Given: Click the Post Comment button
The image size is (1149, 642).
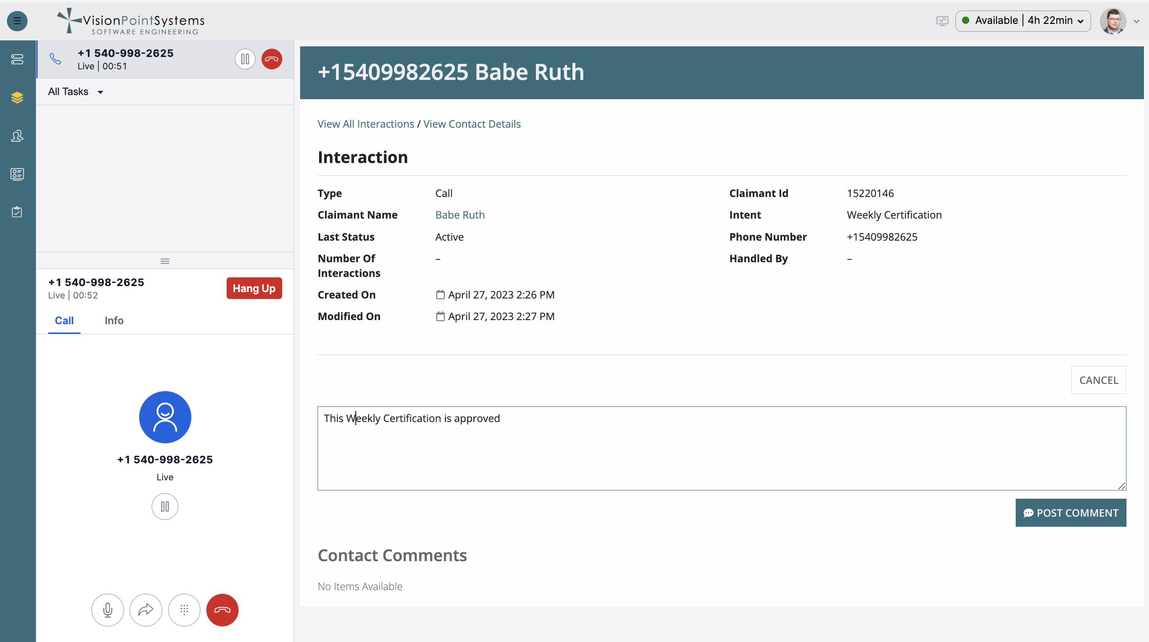Looking at the screenshot, I should [1070, 513].
